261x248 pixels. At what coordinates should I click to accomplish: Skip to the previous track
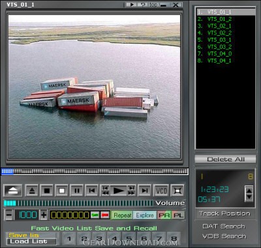(92, 191)
